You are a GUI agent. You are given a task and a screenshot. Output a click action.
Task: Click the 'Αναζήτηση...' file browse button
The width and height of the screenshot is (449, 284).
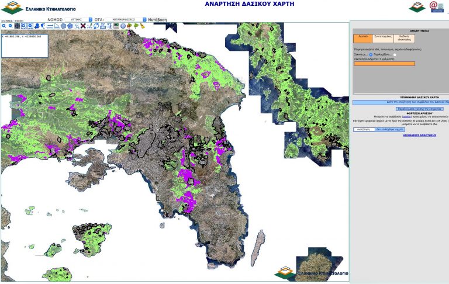point(364,129)
